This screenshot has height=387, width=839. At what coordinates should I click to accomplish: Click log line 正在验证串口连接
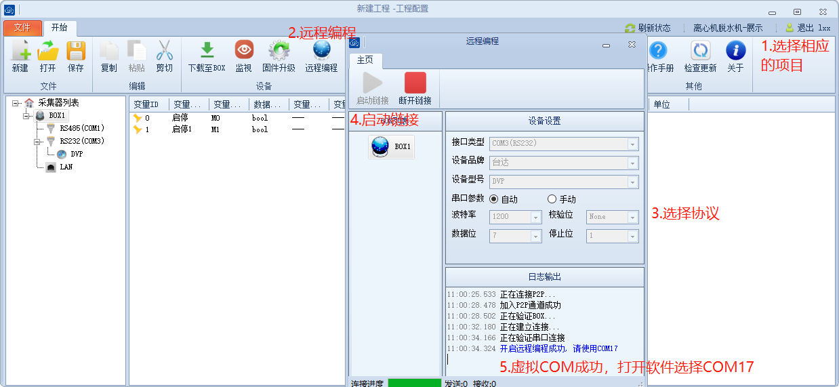coord(533,338)
